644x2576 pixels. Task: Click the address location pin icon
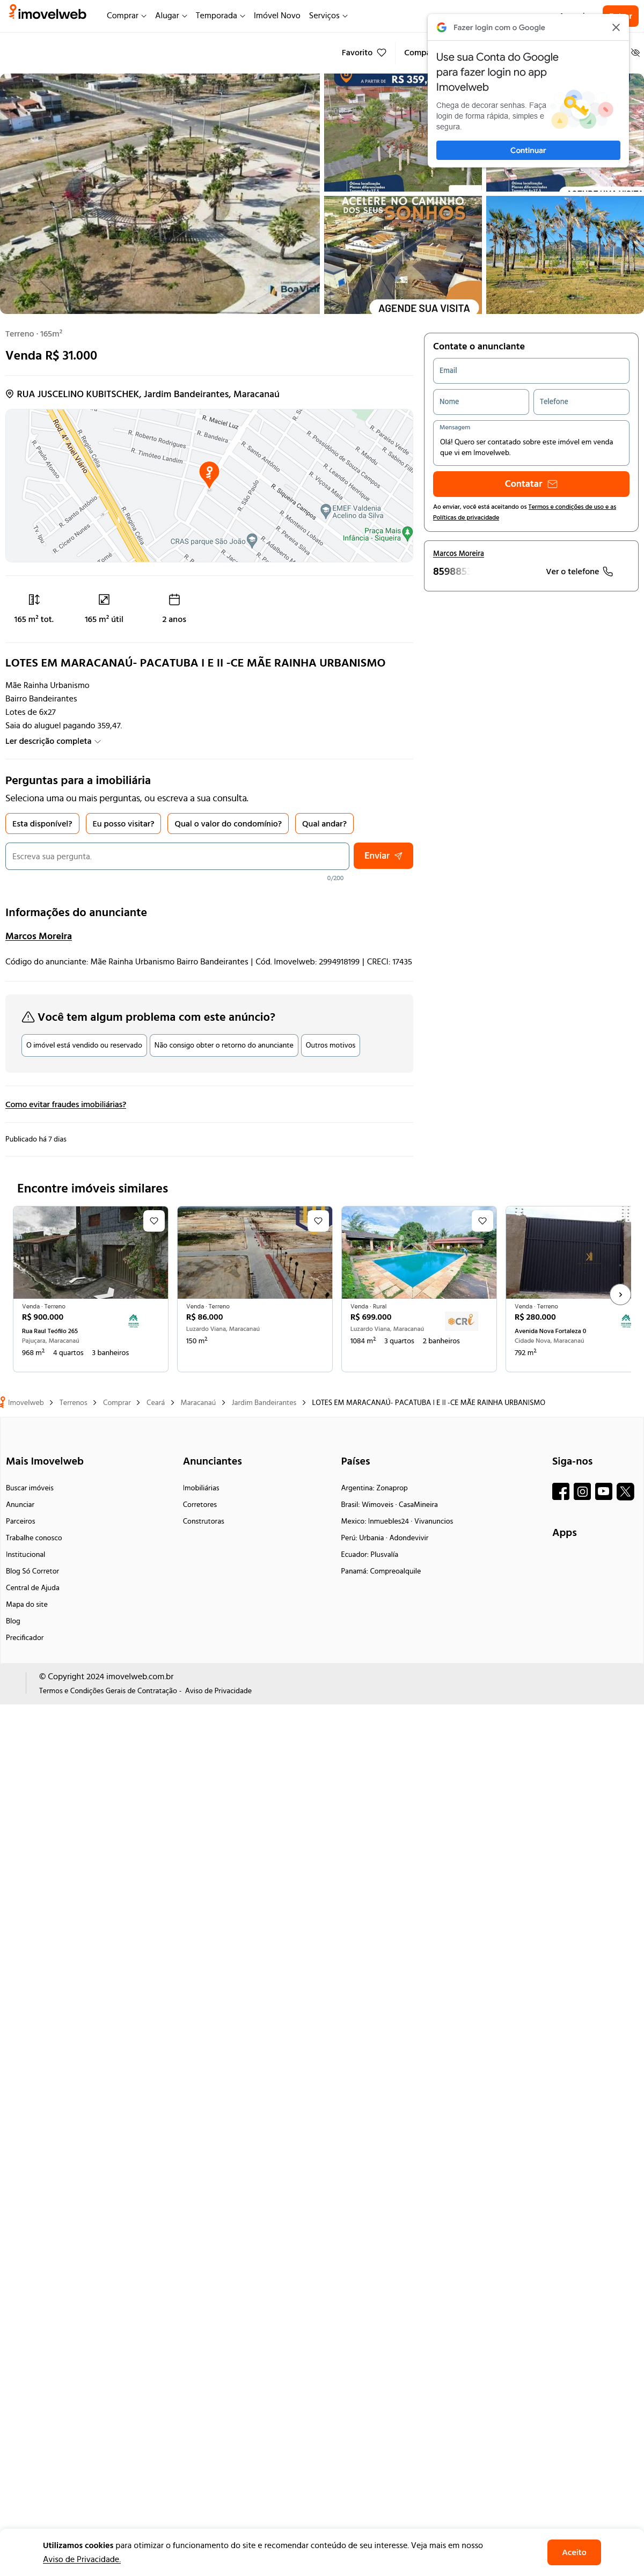click(10, 394)
